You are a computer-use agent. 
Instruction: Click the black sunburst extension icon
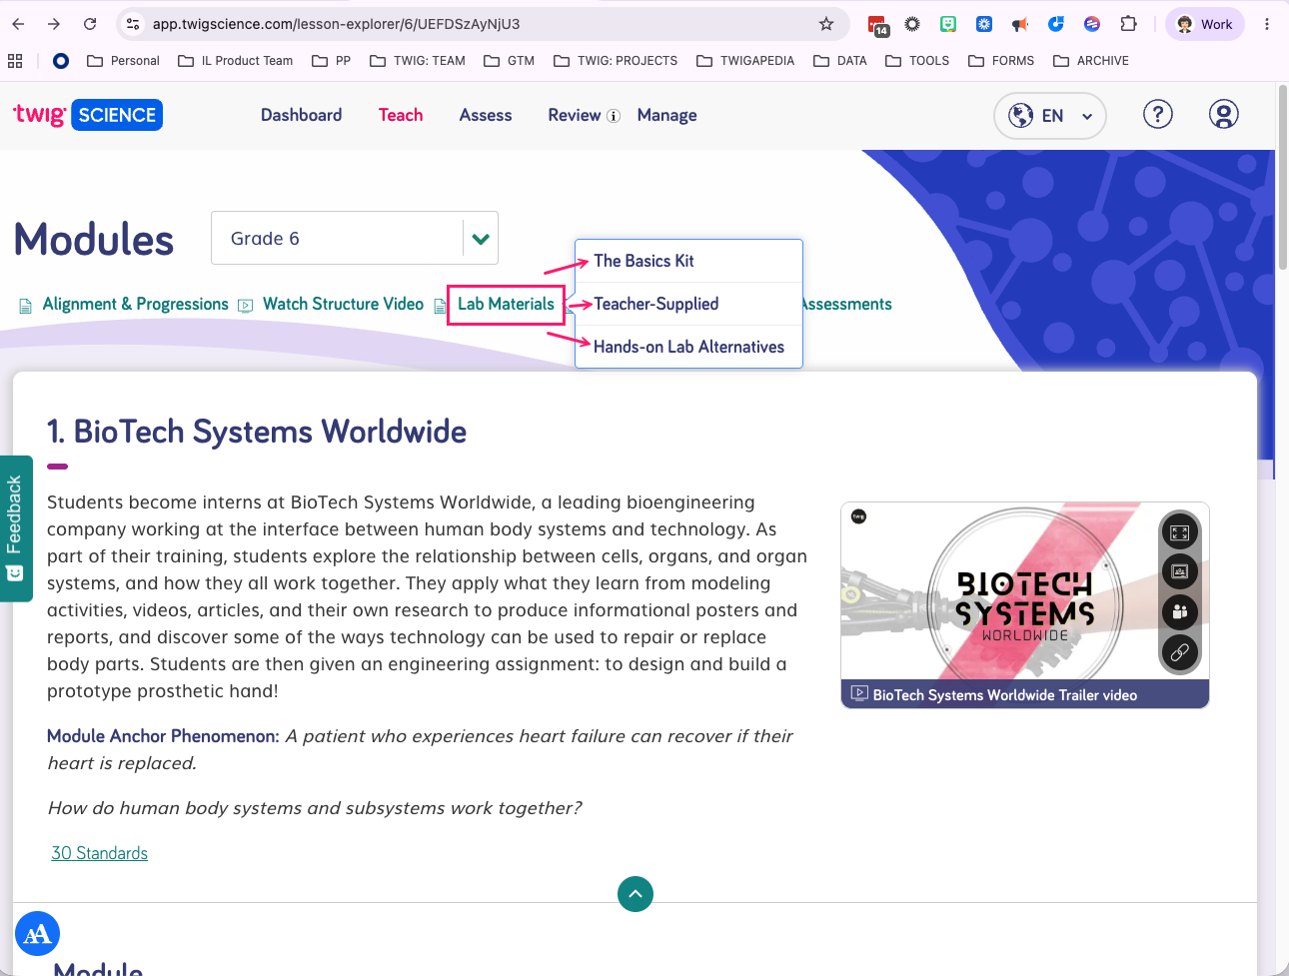point(912,24)
